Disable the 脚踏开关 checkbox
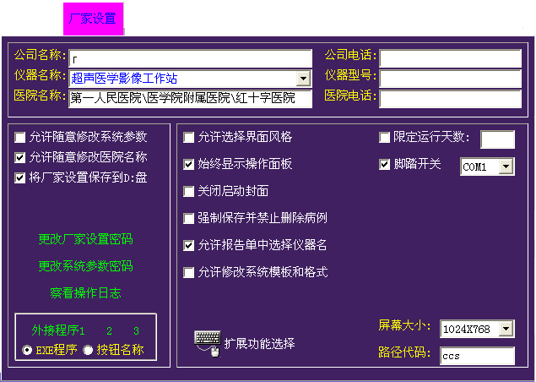The height and width of the screenshot is (382, 536). pos(385,164)
